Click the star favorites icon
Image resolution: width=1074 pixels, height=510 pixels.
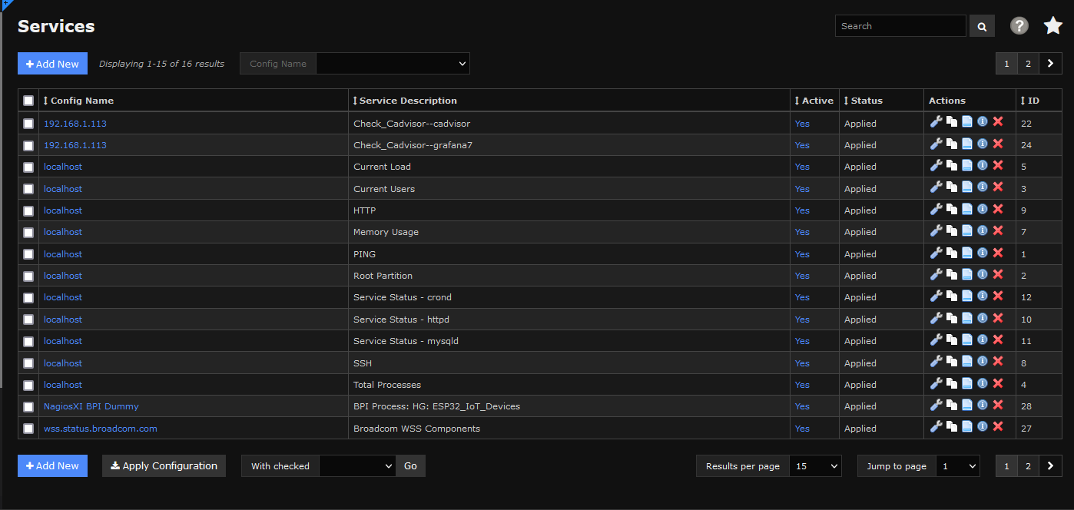coord(1052,25)
